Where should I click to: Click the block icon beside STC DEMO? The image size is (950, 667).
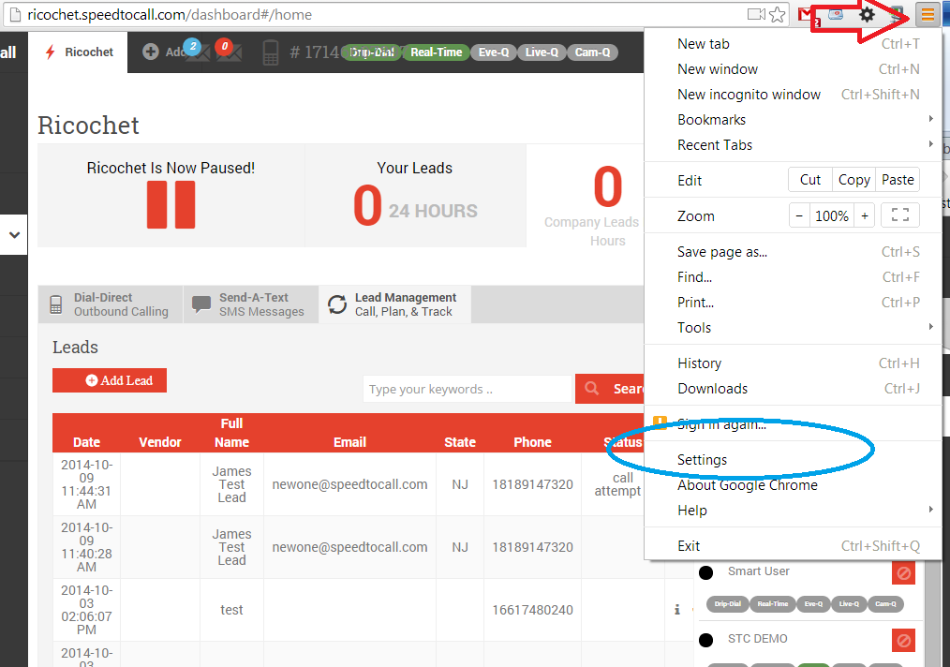[x=903, y=640]
